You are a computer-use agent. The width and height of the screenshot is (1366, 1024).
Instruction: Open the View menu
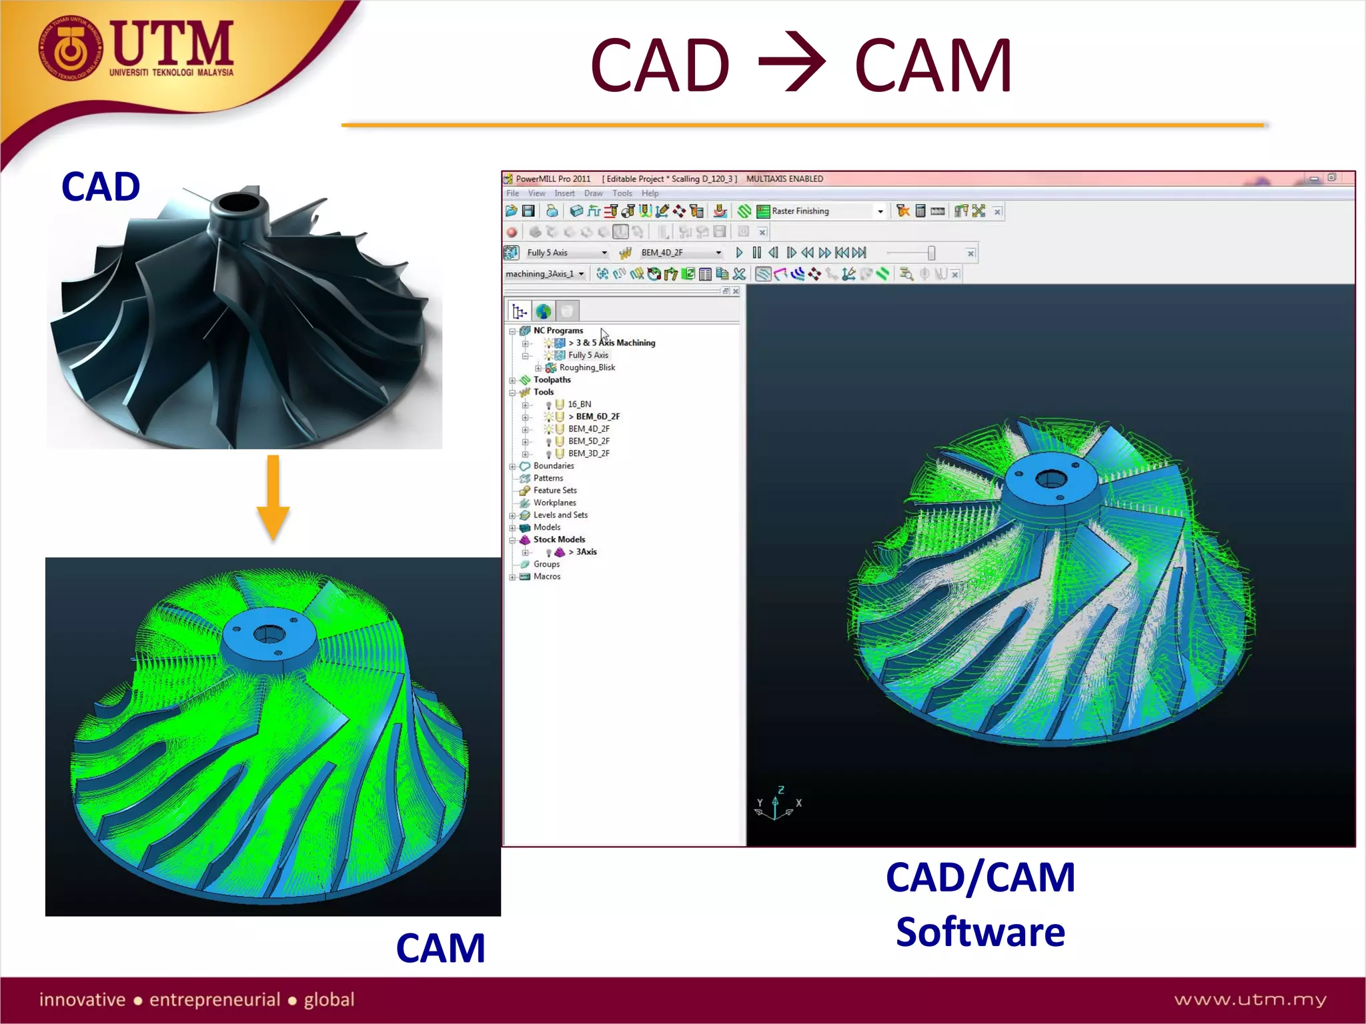click(x=537, y=193)
